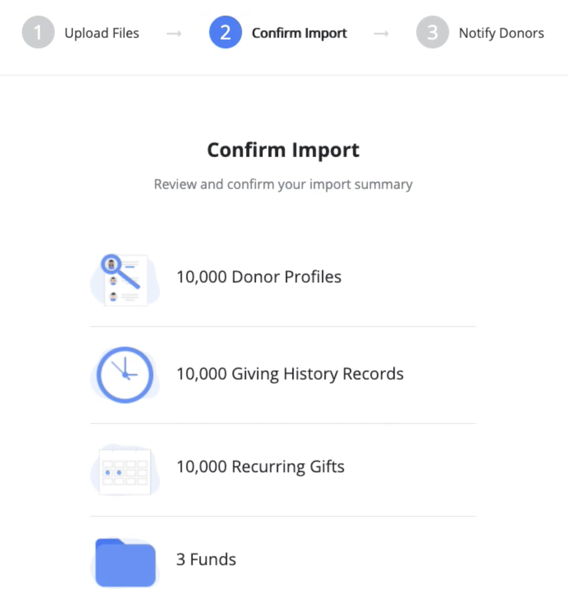Click the 3 Funds label
Screen dimensions: 568x609
click(206, 559)
